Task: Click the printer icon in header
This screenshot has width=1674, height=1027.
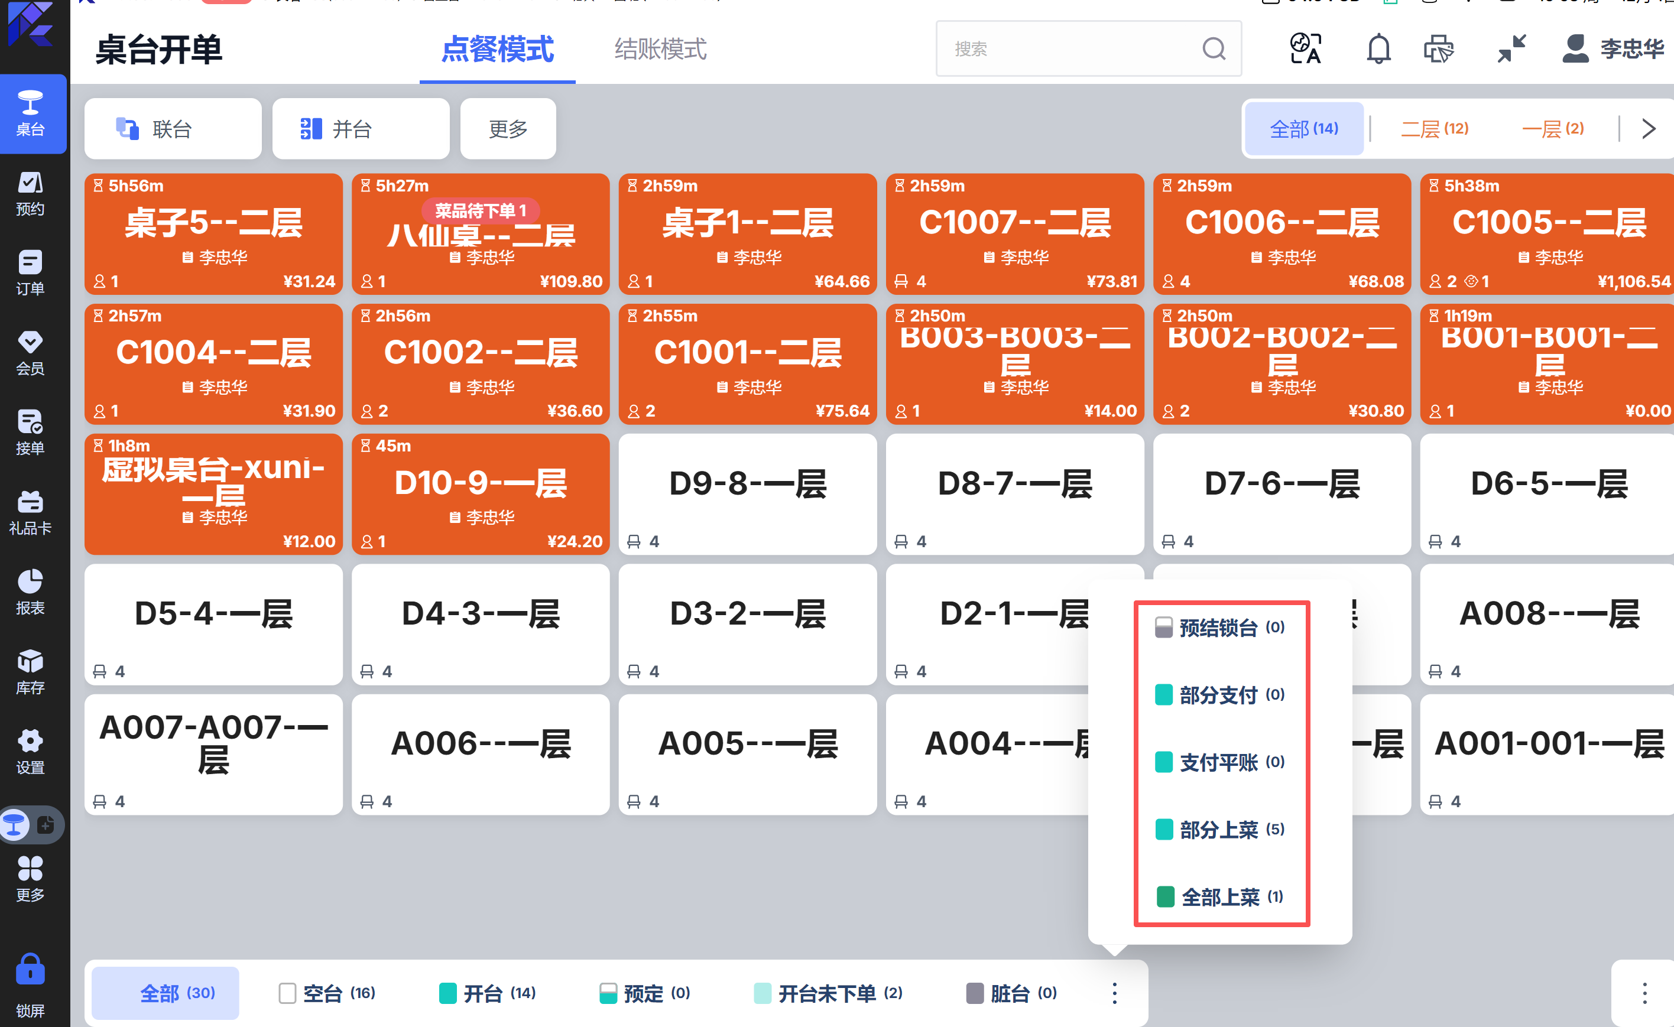Action: coord(1438,49)
